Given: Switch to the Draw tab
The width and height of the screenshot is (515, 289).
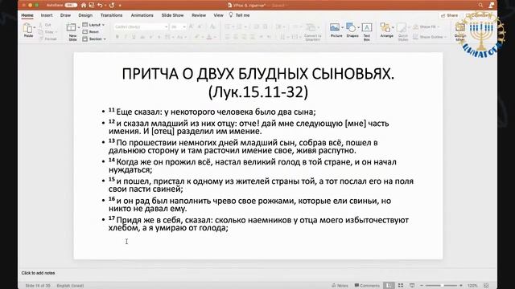Looking at the screenshot, I should pyautogui.click(x=65, y=15).
